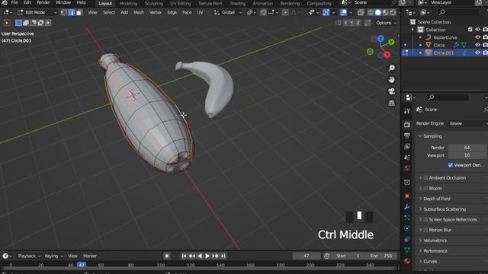
Task: Open the Options dropdown
Action: [387, 23]
